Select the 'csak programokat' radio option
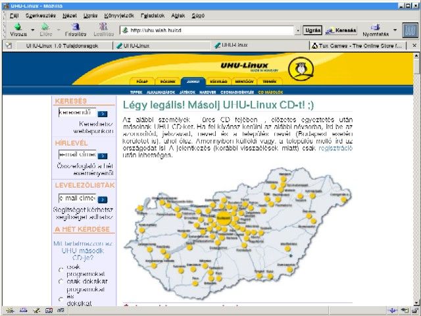Screen dimensions: 421x316 61,269
